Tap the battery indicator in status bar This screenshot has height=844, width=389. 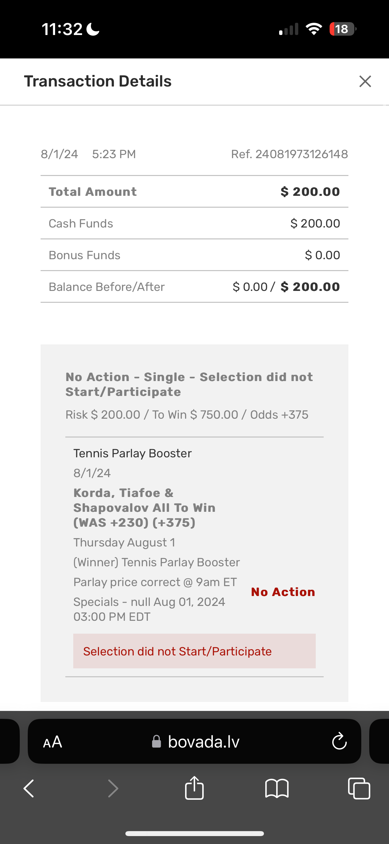(x=342, y=29)
